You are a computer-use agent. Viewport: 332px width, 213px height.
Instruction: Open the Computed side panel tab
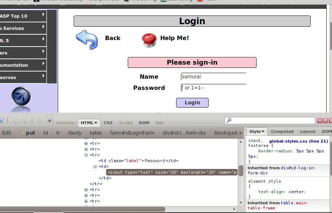tap(282, 131)
